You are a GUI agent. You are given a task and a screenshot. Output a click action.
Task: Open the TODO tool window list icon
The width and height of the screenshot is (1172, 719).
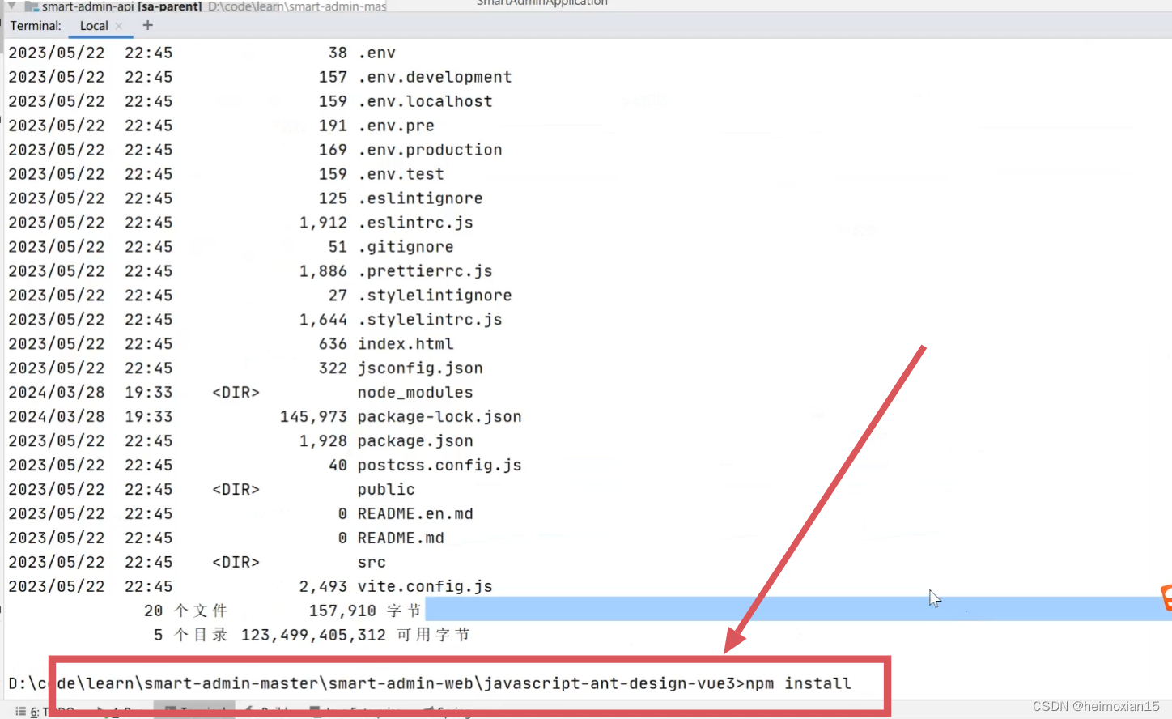21,711
